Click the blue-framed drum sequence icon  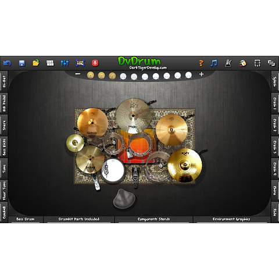pos(80,63)
